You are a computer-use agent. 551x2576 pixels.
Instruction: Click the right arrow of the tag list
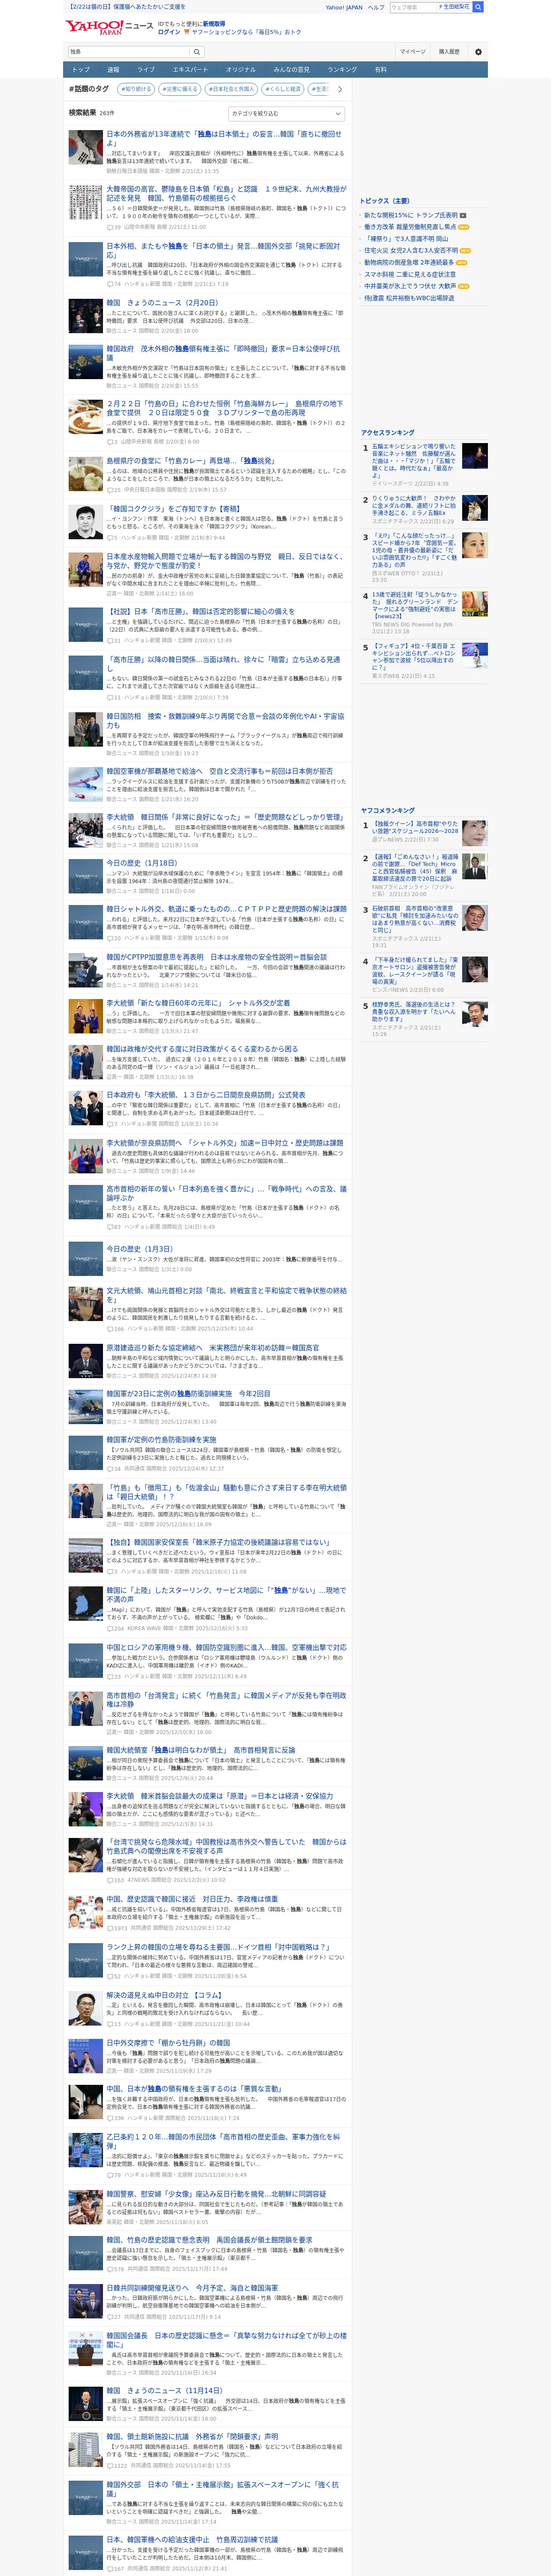(x=340, y=89)
